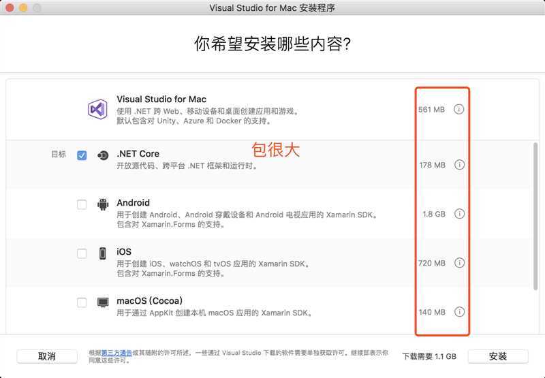Click the 178 MB size value

coord(432,165)
